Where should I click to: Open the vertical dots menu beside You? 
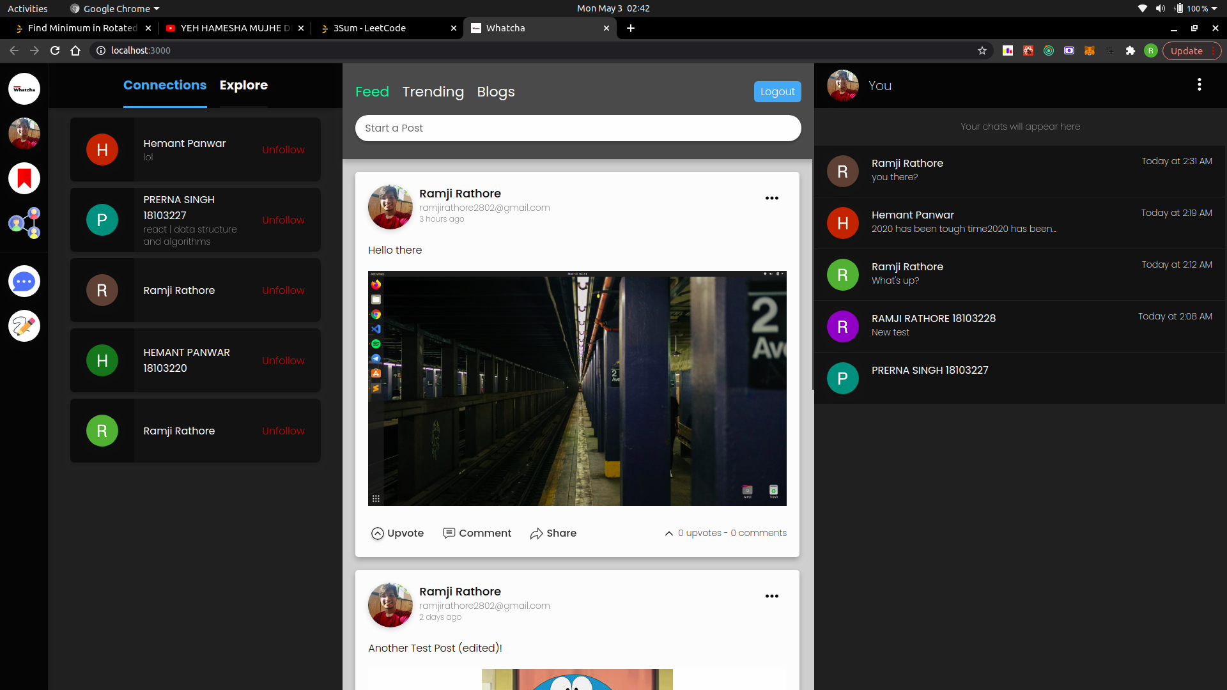1199,85
